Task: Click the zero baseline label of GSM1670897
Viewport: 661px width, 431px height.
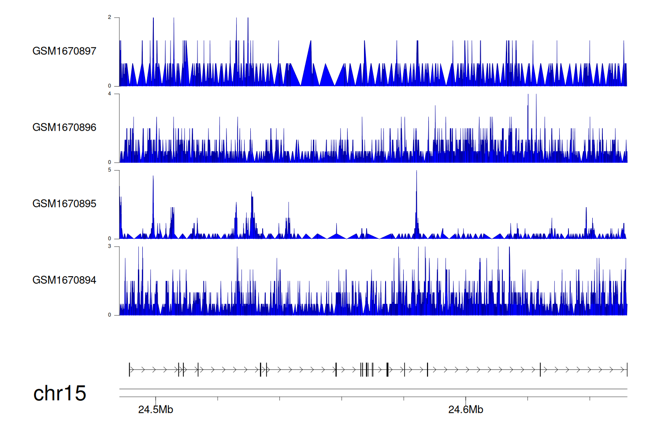Action: [110, 86]
